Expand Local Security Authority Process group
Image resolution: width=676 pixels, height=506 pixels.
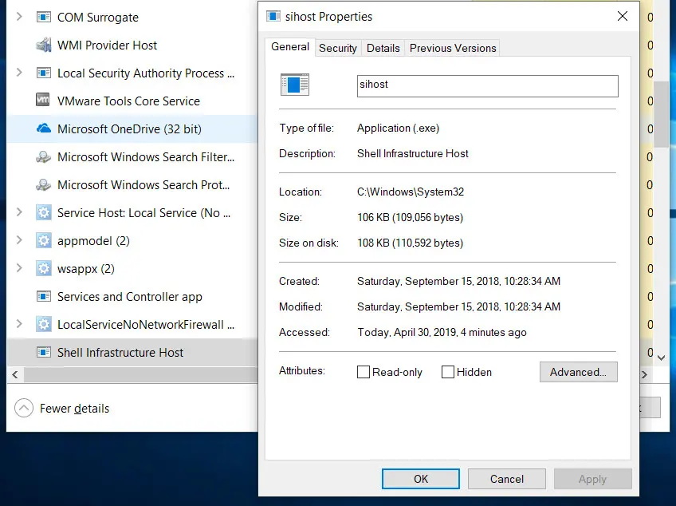(19, 73)
